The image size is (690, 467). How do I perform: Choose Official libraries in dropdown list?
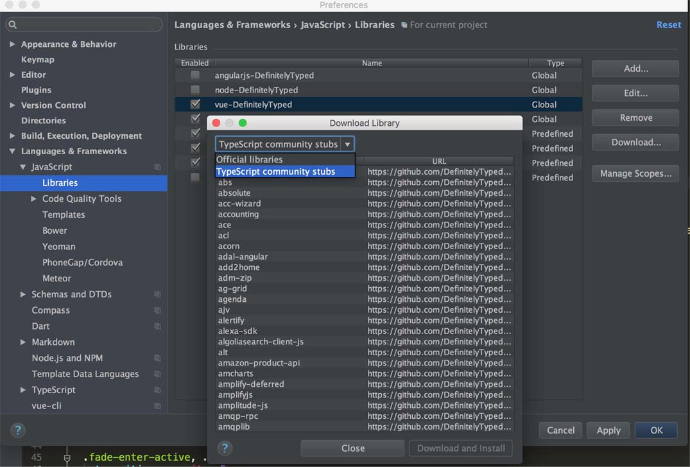[285, 159]
